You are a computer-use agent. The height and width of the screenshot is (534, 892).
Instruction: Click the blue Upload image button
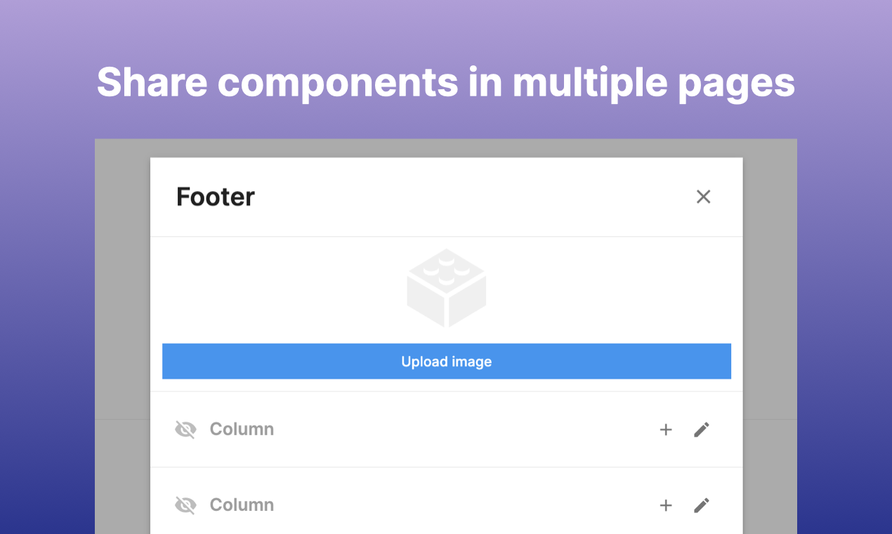click(x=447, y=361)
